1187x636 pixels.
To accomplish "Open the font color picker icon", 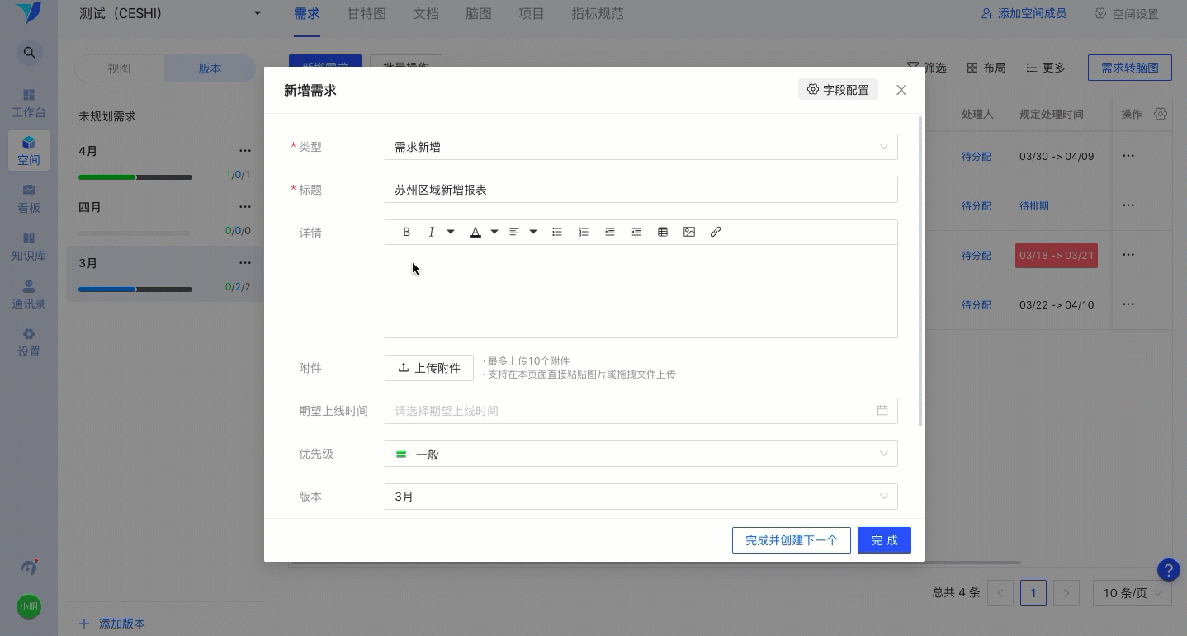I will 475,232.
